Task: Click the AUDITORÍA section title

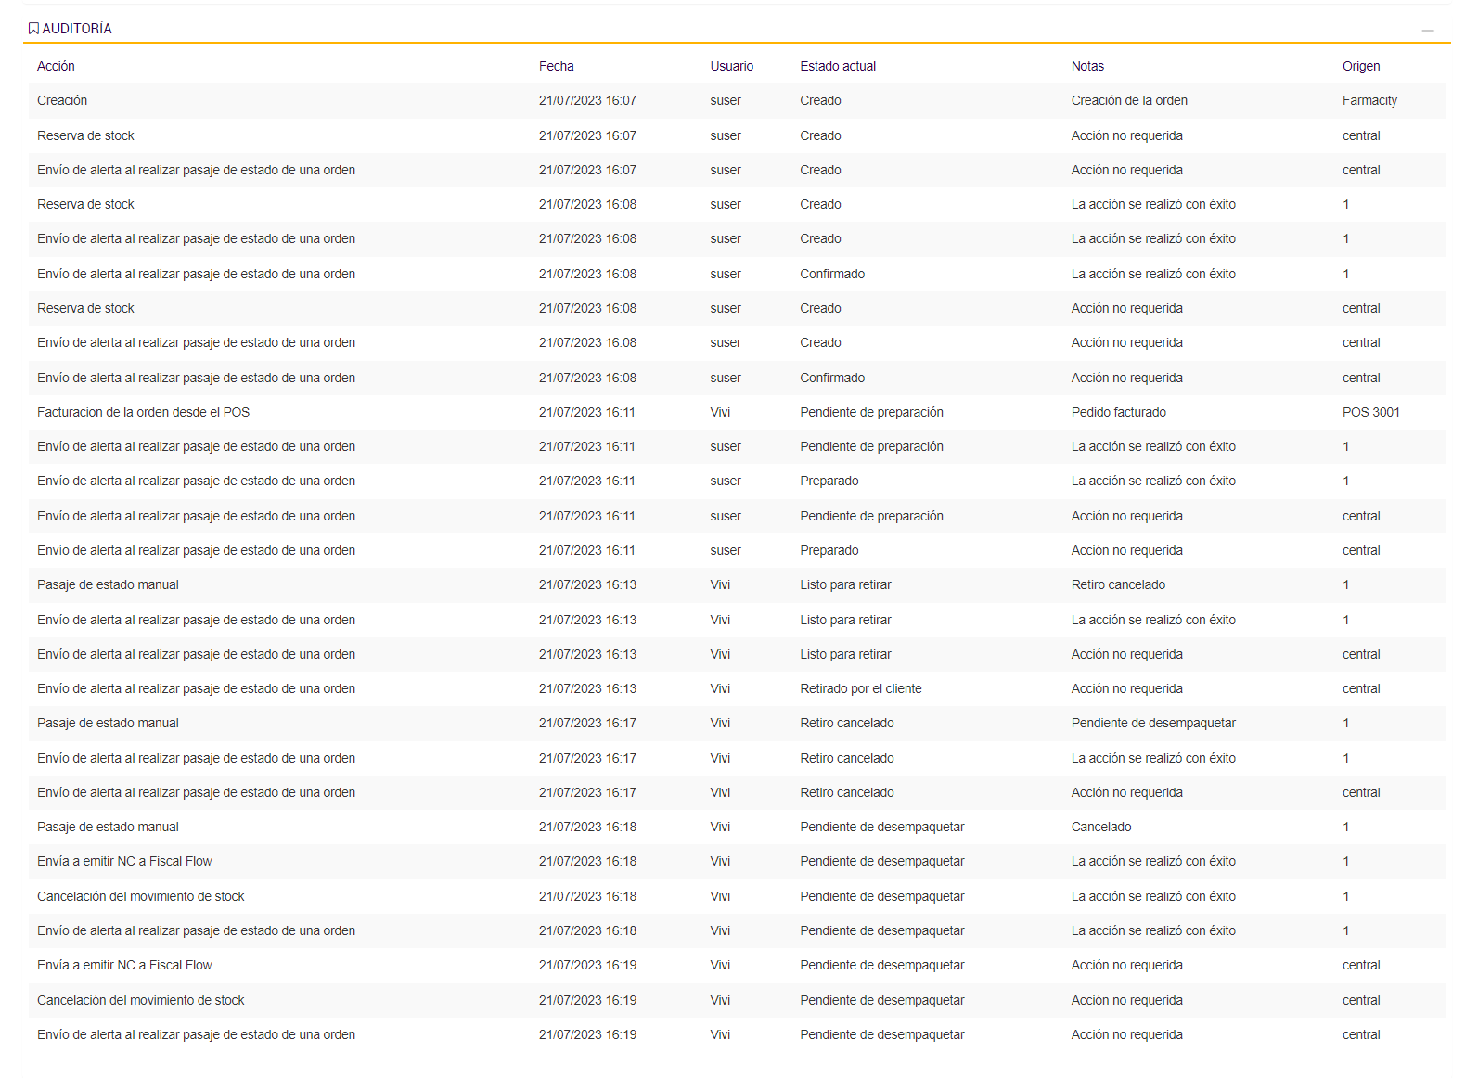Action: tap(77, 29)
